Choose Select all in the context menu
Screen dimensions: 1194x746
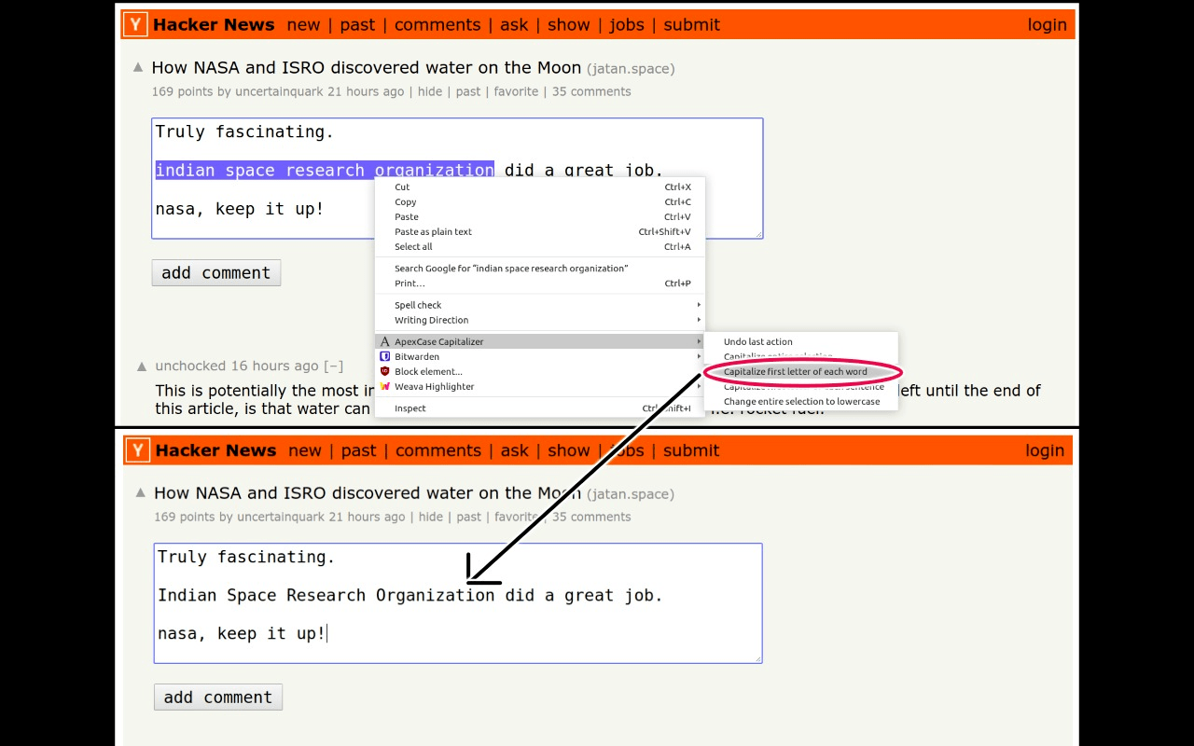540,246
